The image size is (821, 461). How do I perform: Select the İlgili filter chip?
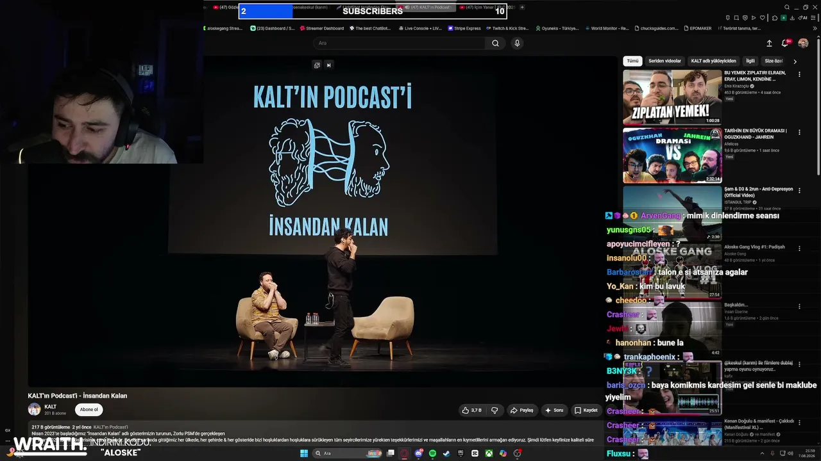click(750, 61)
